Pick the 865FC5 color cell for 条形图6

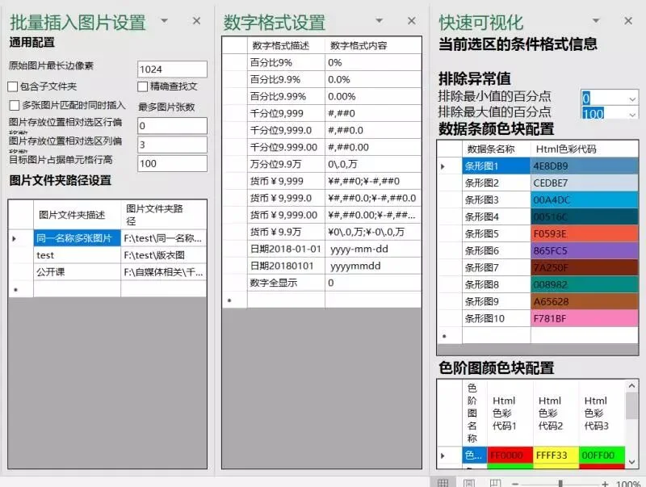click(x=585, y=250)
